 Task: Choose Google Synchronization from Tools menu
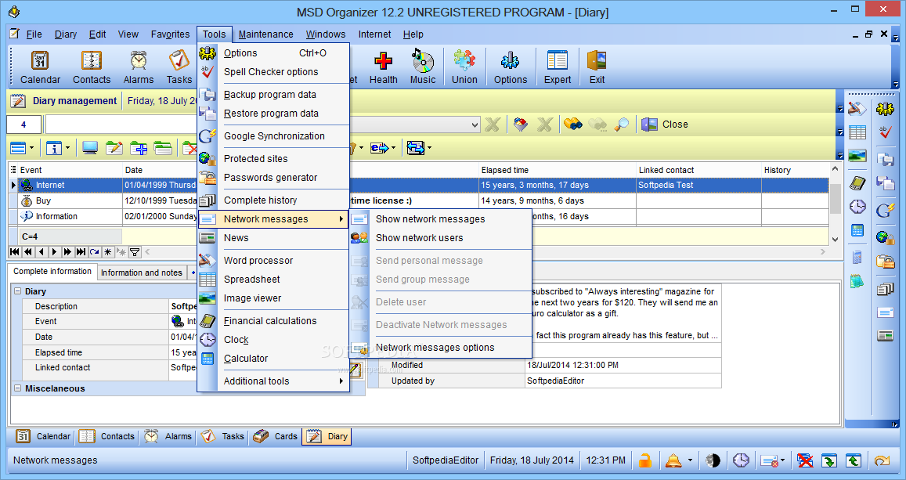coord(274,136)
